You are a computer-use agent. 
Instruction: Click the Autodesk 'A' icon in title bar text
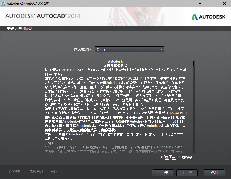pos(4,3)
